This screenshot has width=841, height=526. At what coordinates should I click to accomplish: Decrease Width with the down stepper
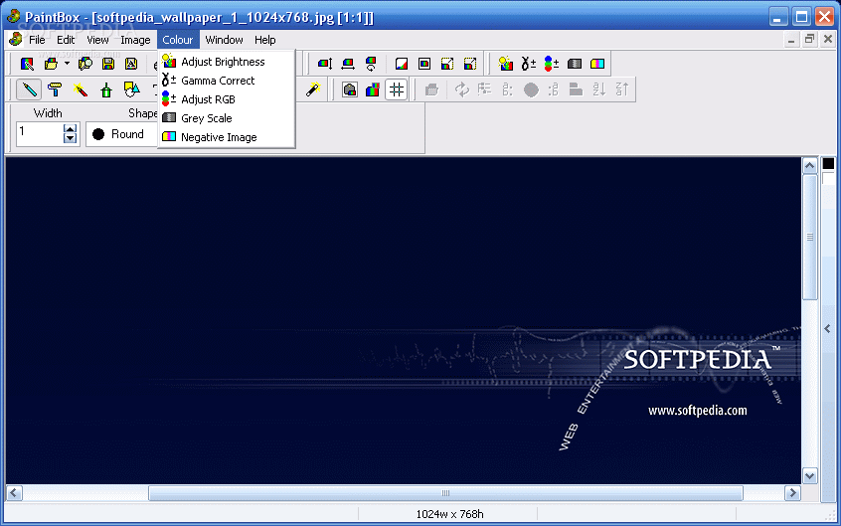click(71, 138)
